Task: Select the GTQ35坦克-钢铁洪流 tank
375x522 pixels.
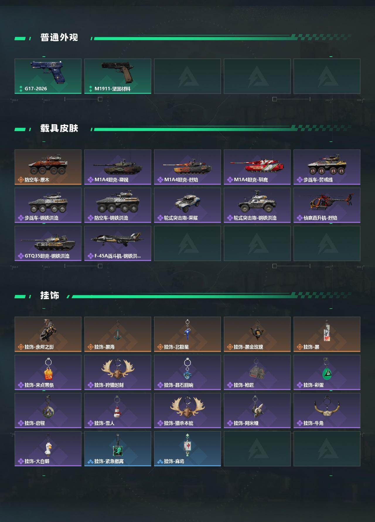Action: coord(48,243)
